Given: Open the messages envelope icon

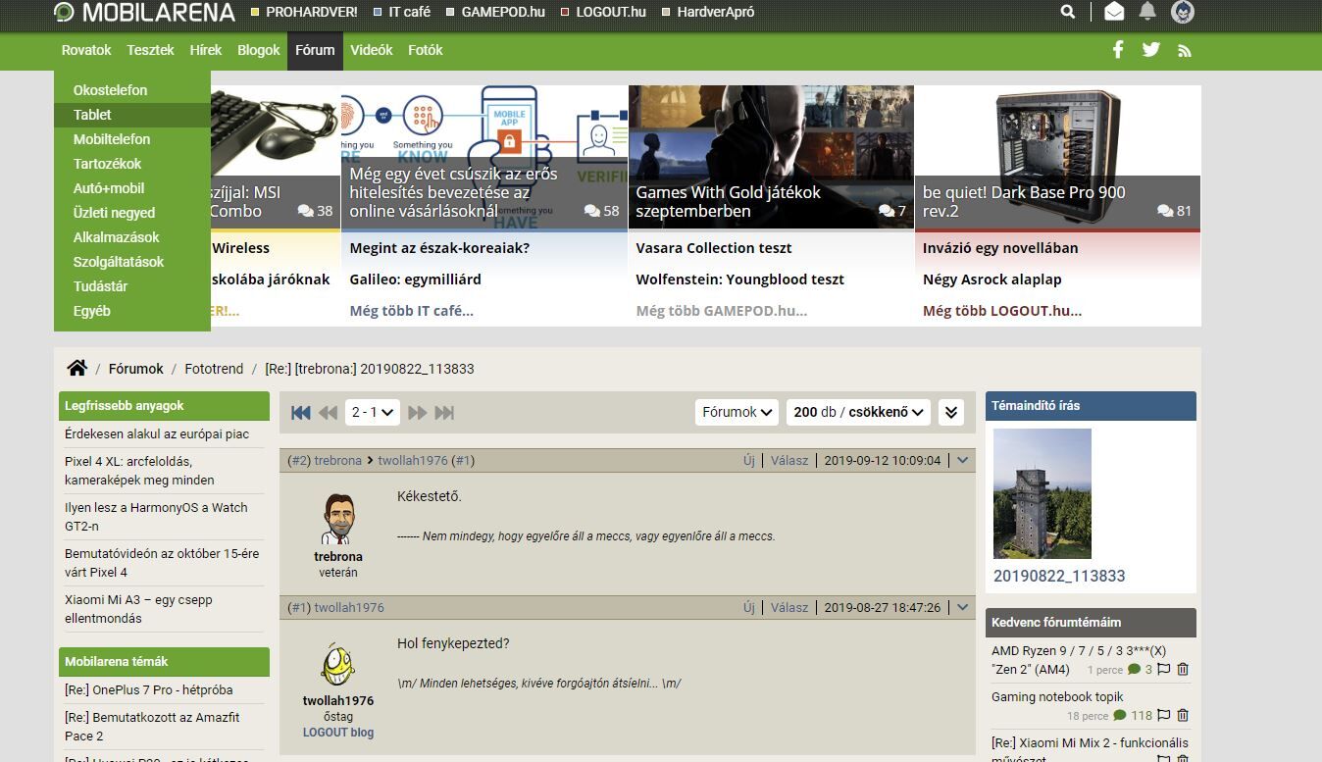Looking at the screenshot, I should (x=1114, y=12).
